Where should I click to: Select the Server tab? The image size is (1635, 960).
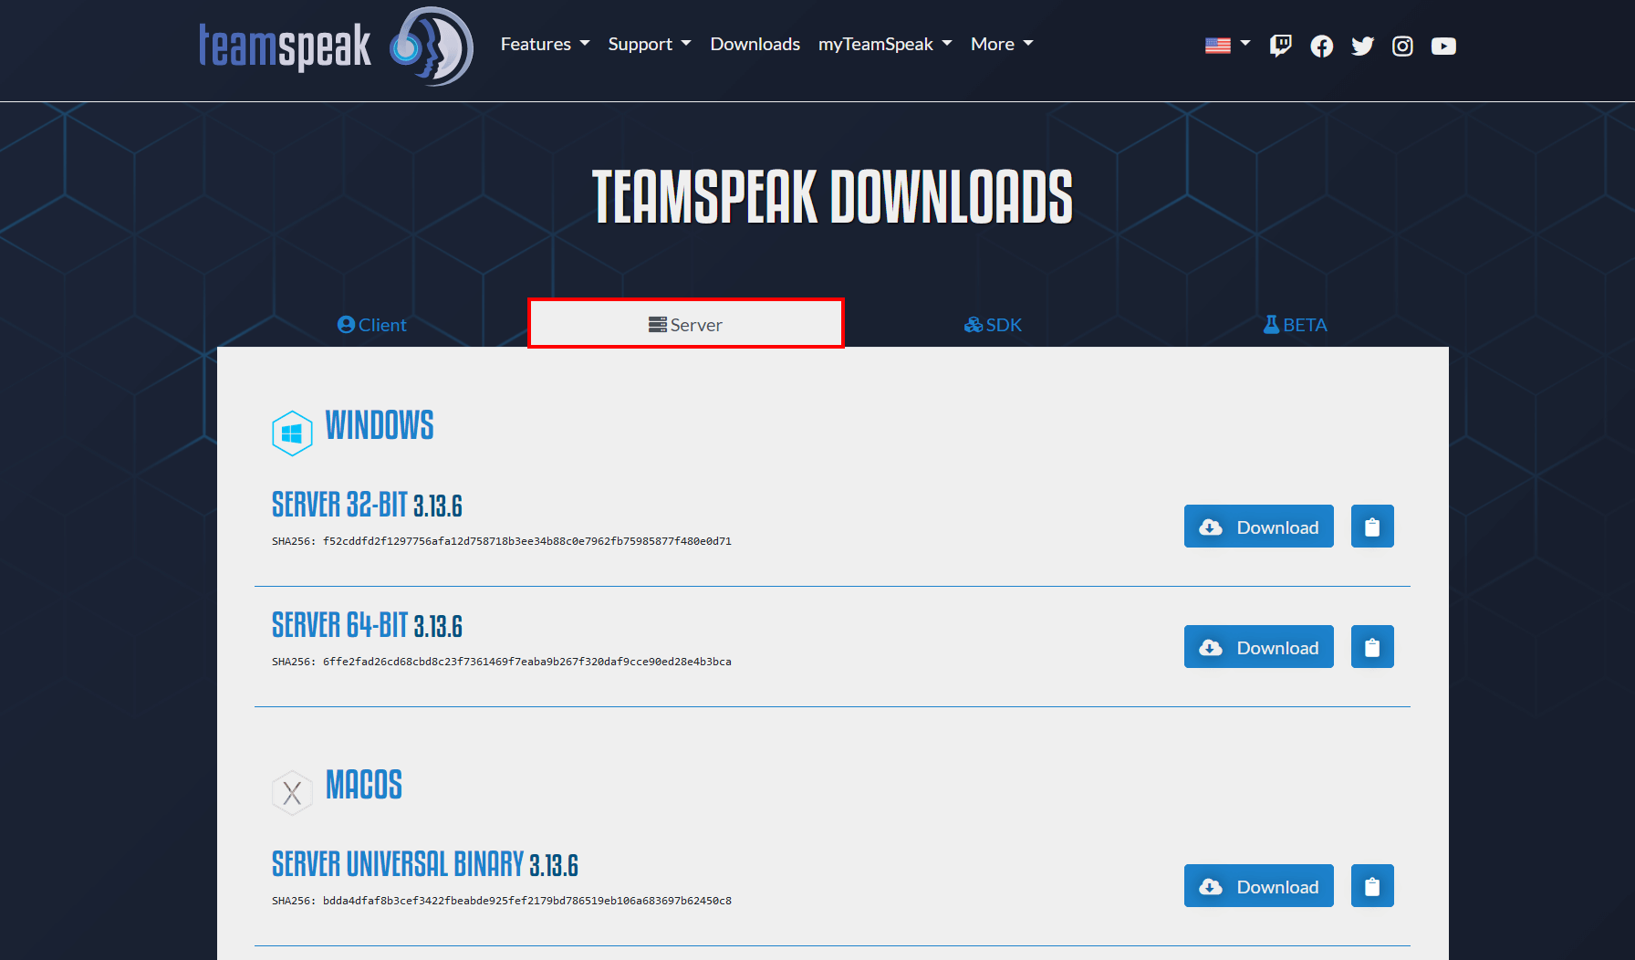686,324
